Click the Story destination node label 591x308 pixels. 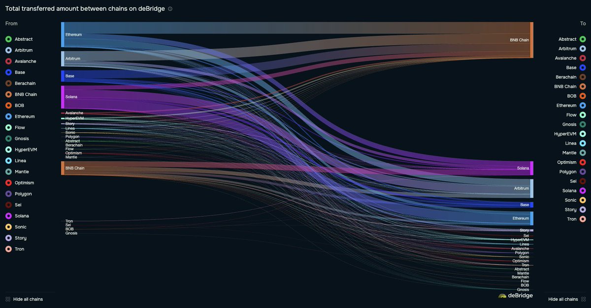[524, 230]
